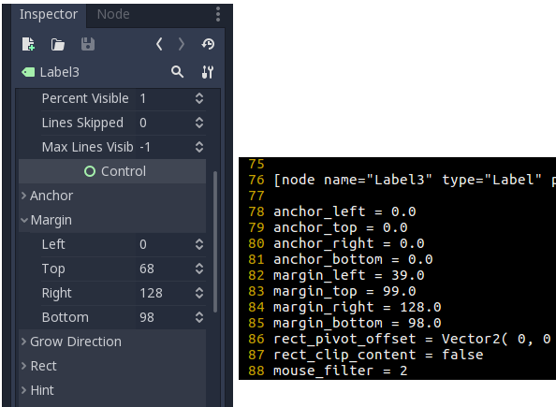
Task: Expand the Anchor section
Action: [x=112, y=196]
